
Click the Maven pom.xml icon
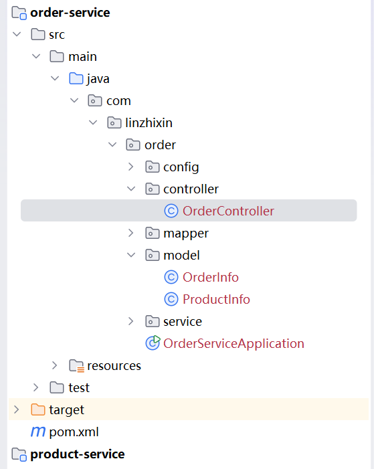click(38, 432)
